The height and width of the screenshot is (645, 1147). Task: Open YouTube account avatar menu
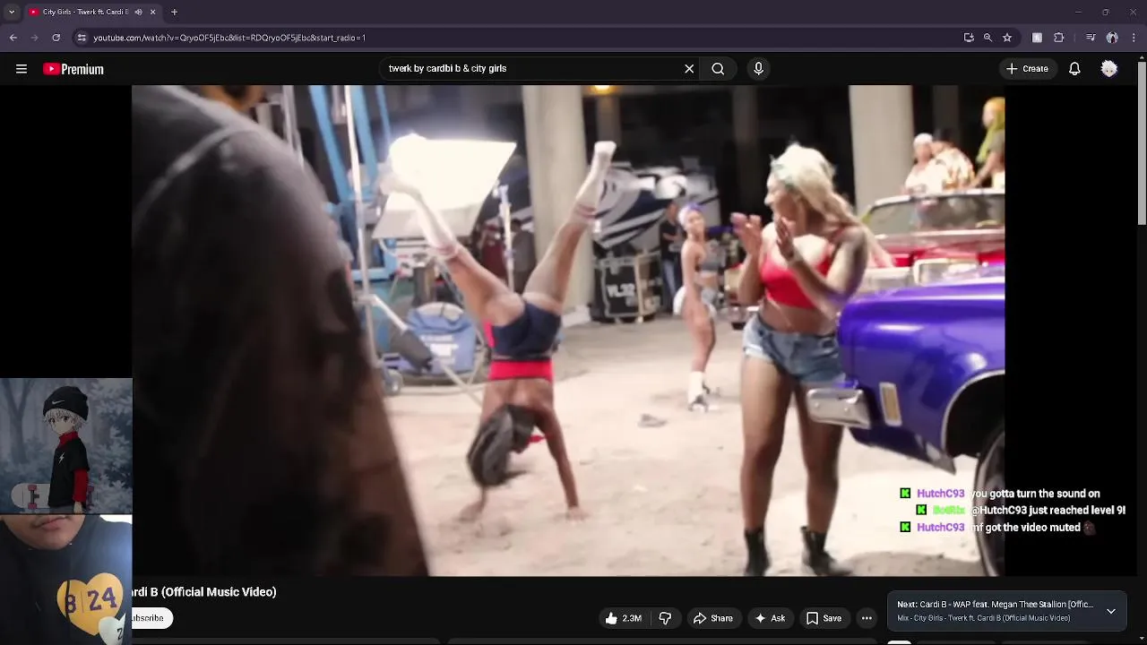(x=1109, y=69)
